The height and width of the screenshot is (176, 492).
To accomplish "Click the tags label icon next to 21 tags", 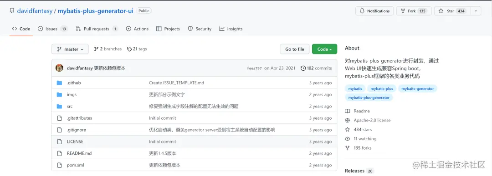I will [129, 49].
